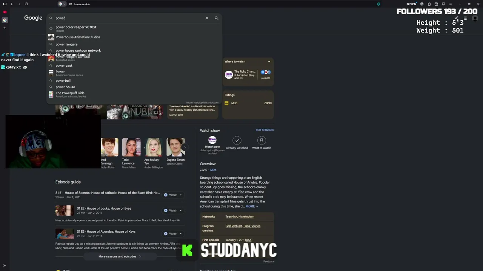Open Ana Mulvoy-Ten cast photo
The width and height of the screenshot is (483, 271).
(154, 147)
